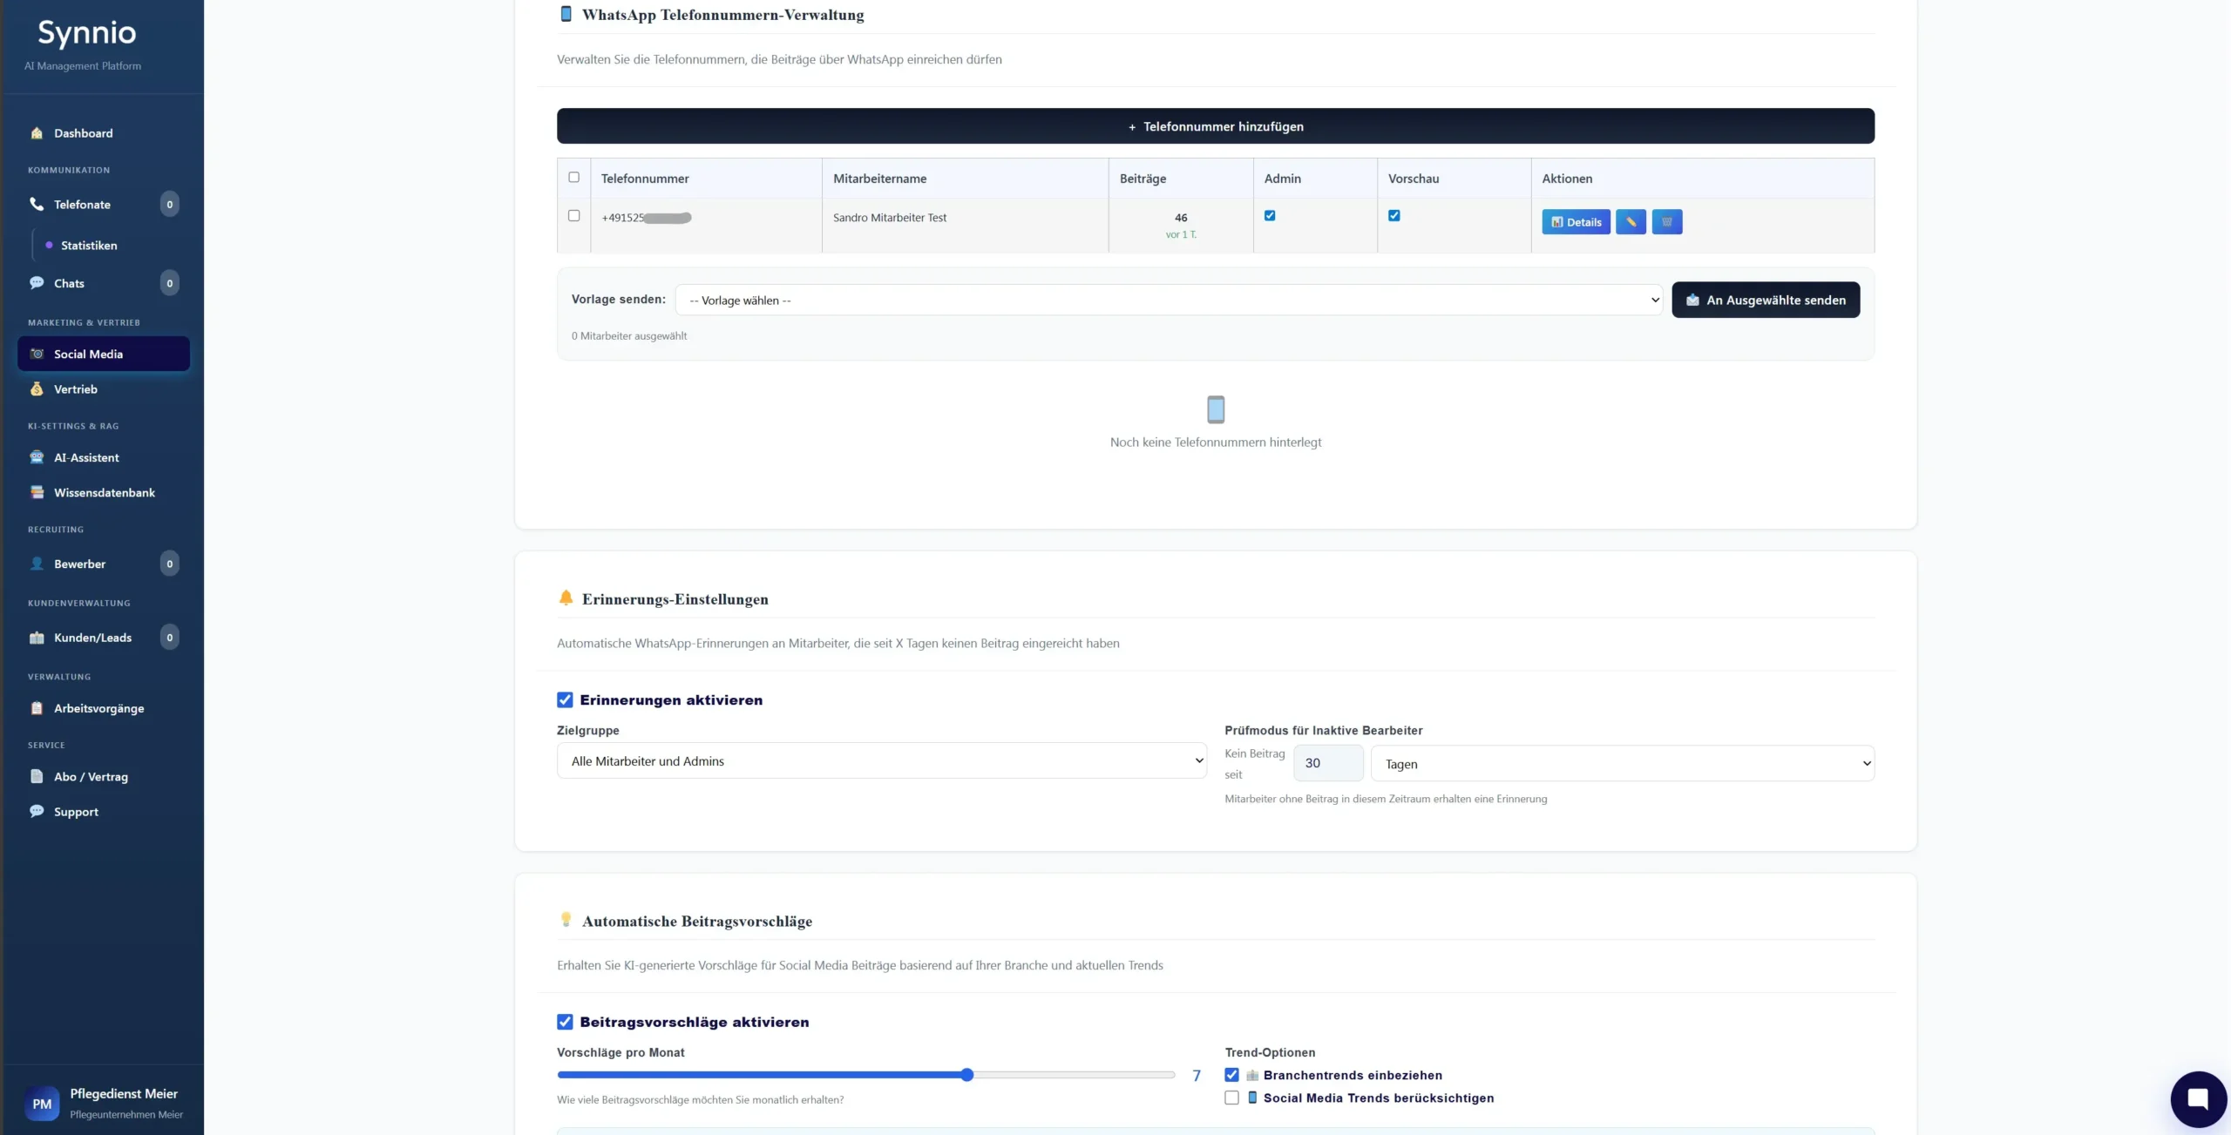Viewport: 2231px width, 1135px height.
Task: Click the Vorschläge pro Monat slider handle
Action: pos(966,1075)
